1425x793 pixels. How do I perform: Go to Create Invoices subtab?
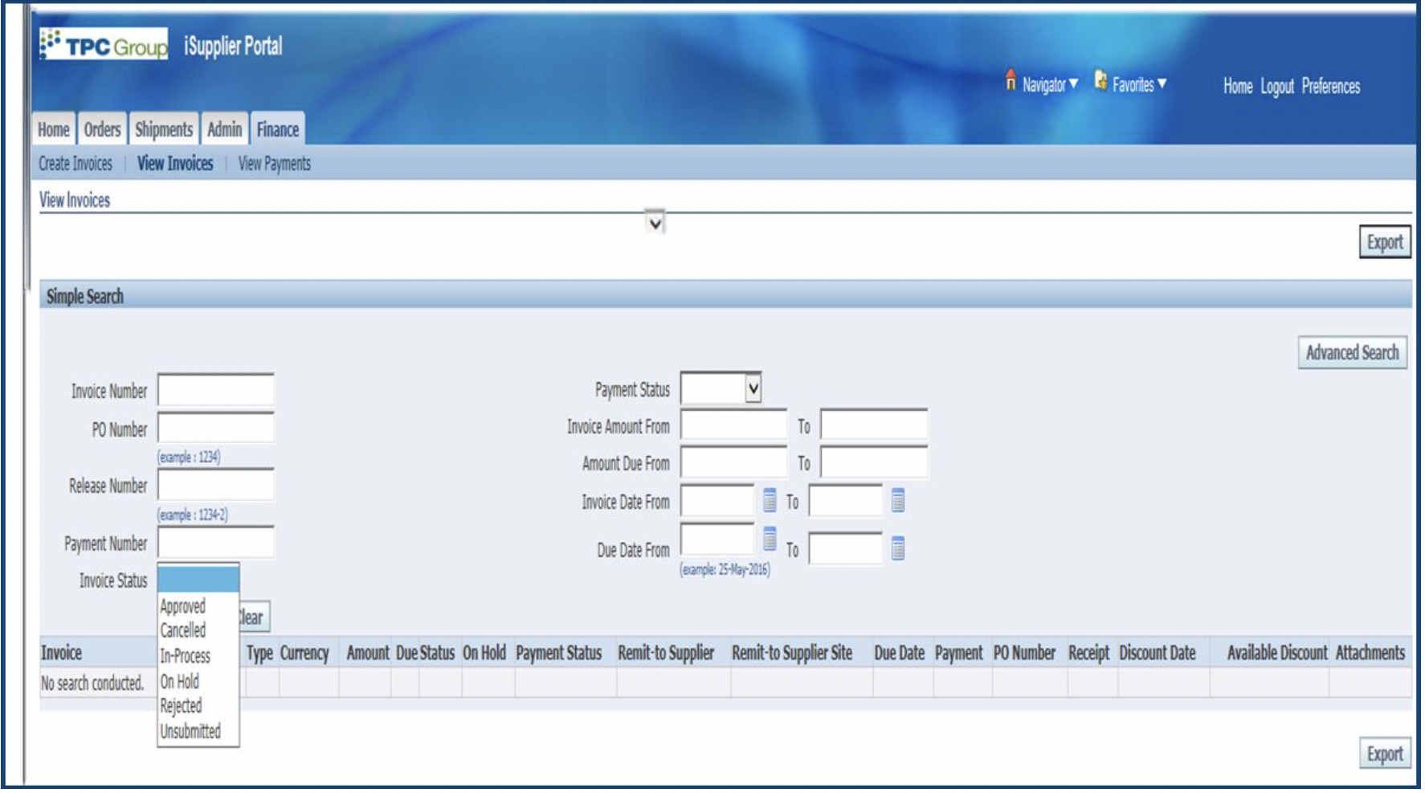[76, 164]
